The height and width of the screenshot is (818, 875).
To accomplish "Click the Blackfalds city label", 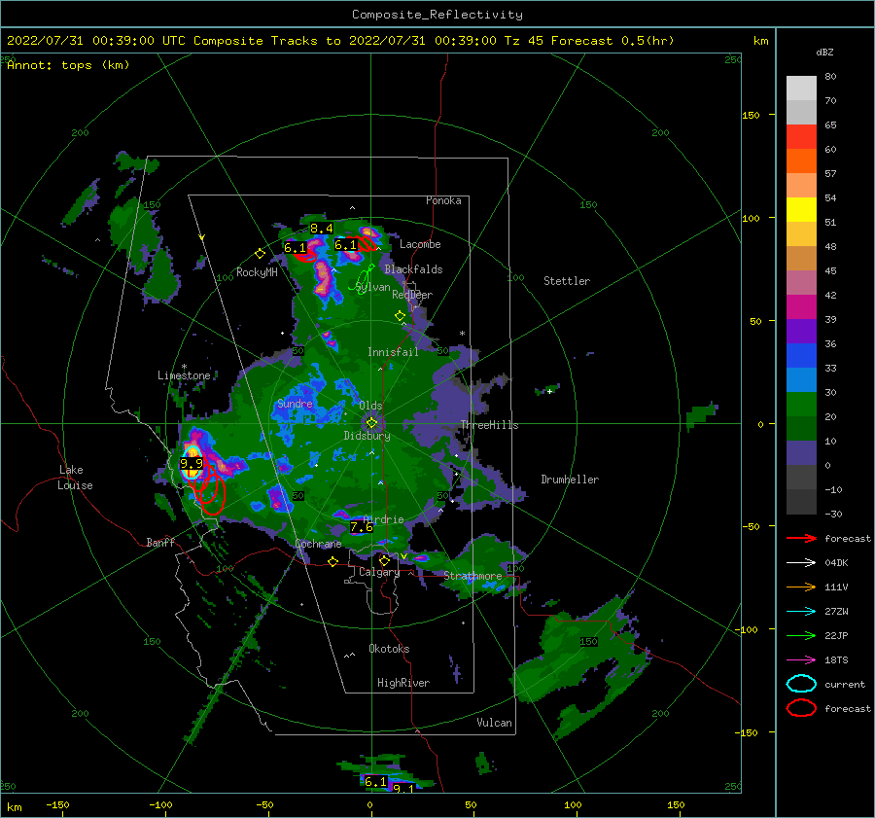I will (x=413, y=269).
